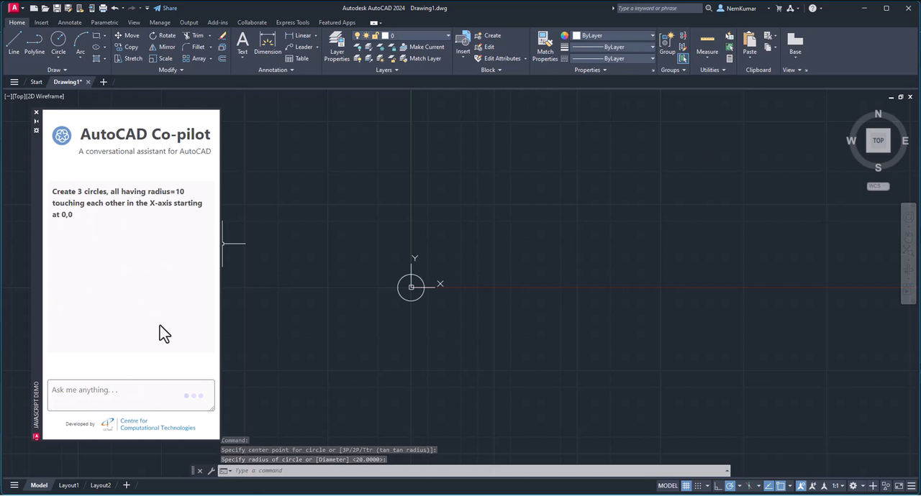Expand the Layers panel
This screenshot has width=921, height=496.
coord(386,70)
